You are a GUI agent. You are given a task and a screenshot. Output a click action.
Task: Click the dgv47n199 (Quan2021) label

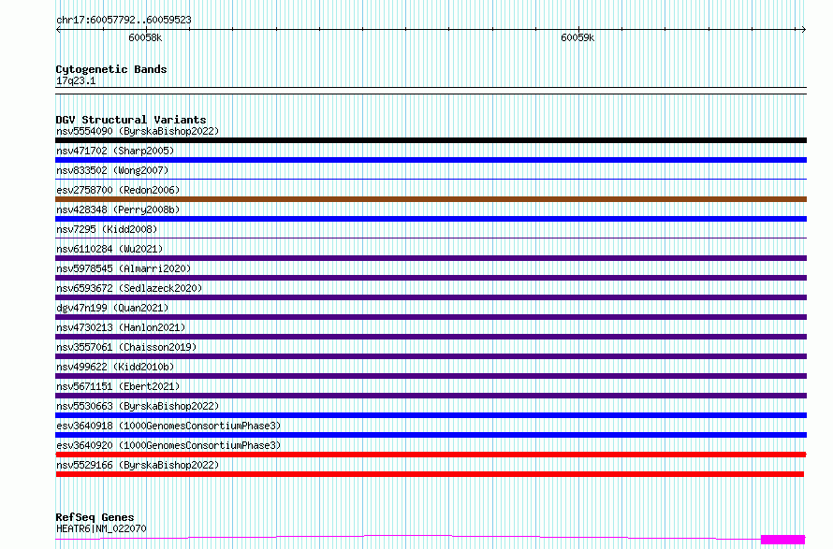point(112,308)
